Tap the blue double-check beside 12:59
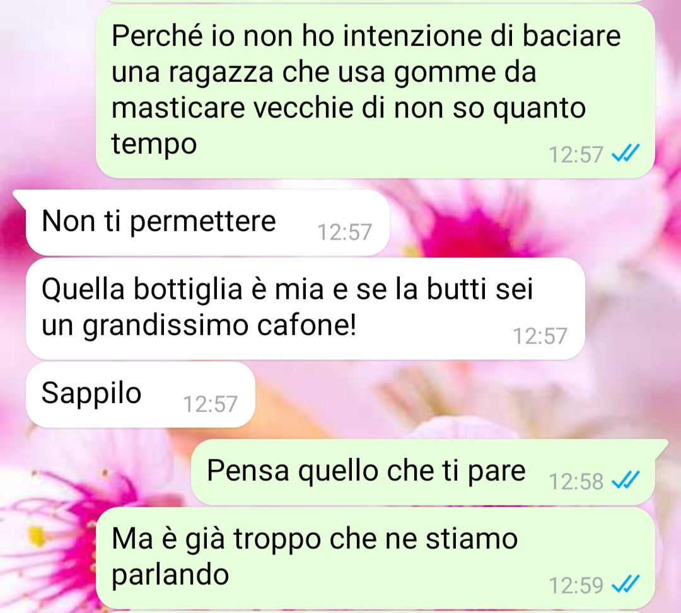 (626, 584)
